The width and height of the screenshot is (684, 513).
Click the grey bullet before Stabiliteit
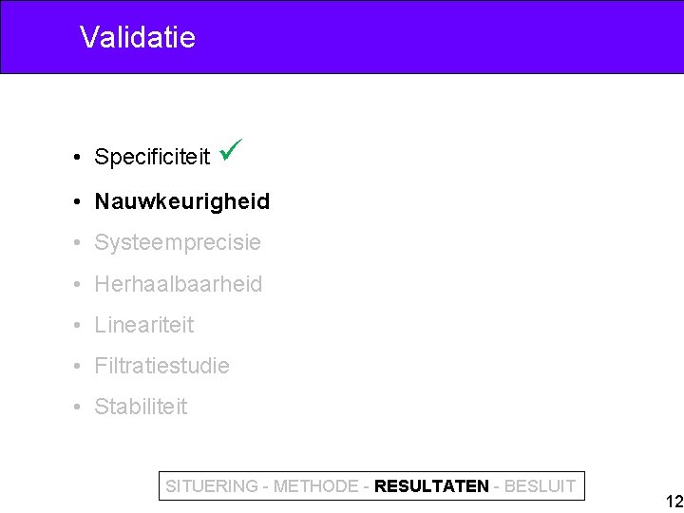point(77,407)
